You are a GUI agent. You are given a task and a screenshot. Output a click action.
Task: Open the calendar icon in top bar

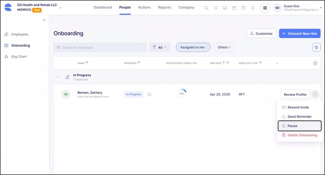point(234,8)
